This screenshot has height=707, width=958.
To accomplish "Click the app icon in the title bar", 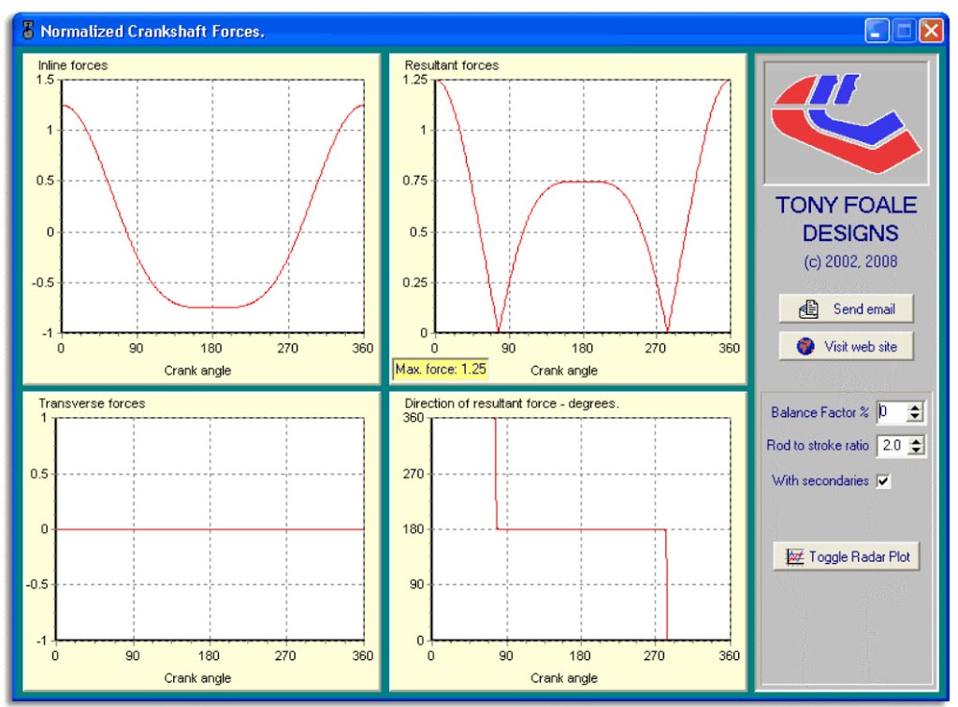I will click(x=28, y=31).
